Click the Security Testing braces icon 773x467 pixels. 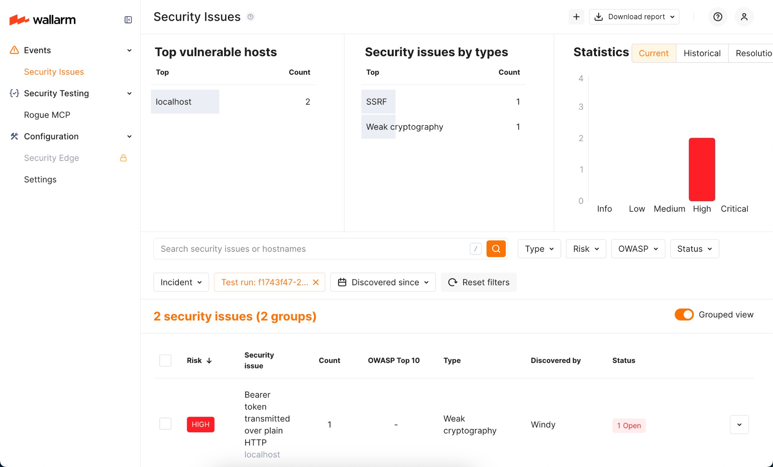click(x=14, y=93)
